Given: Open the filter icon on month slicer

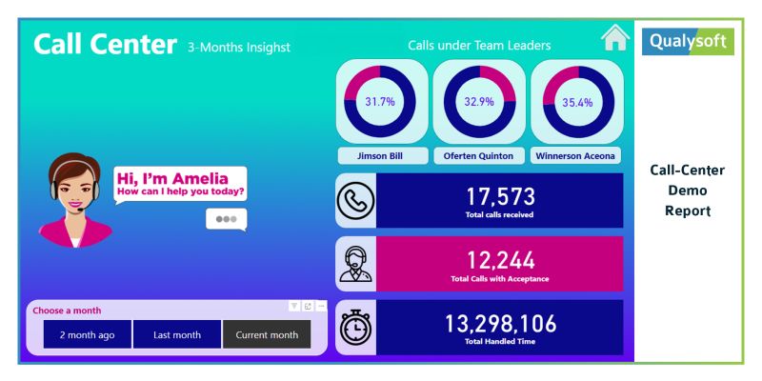Looking at the screenshot, I should click(x=294, y=306).
